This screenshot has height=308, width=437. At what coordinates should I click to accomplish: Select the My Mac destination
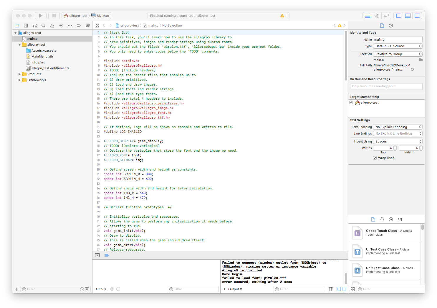[100, 16]
